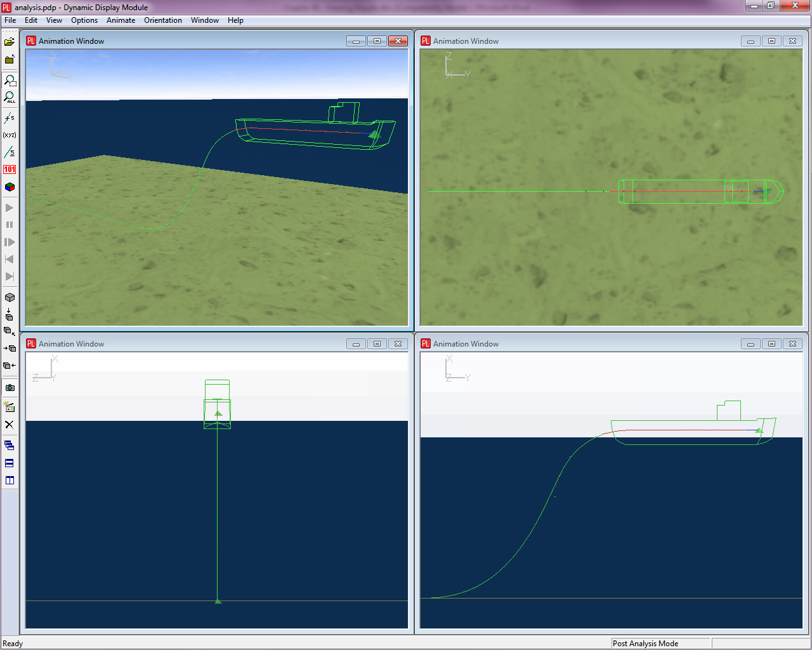812x650 pixels.
Task: Open the Options menu
Action: point(84,20)
